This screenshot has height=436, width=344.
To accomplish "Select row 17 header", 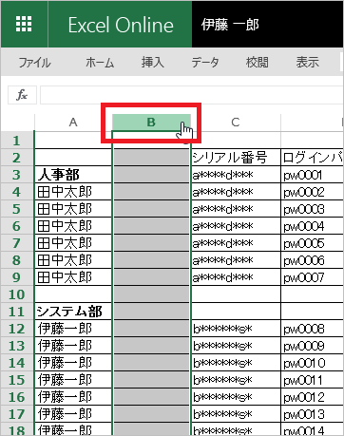I will [x=17, y=414].
